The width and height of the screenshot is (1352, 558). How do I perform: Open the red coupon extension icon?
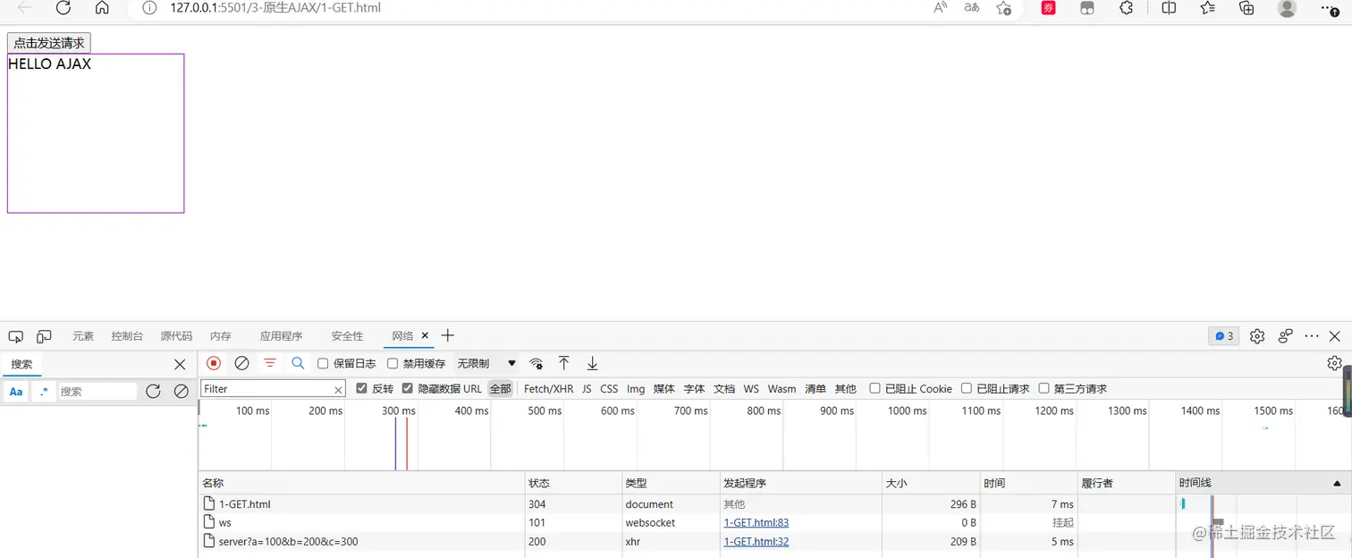tap(1049, 8)
